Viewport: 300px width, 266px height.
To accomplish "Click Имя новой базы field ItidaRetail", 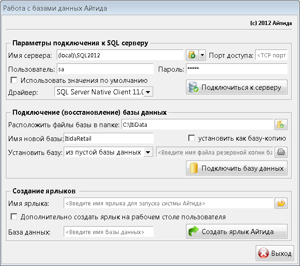I will pos(108,138).
